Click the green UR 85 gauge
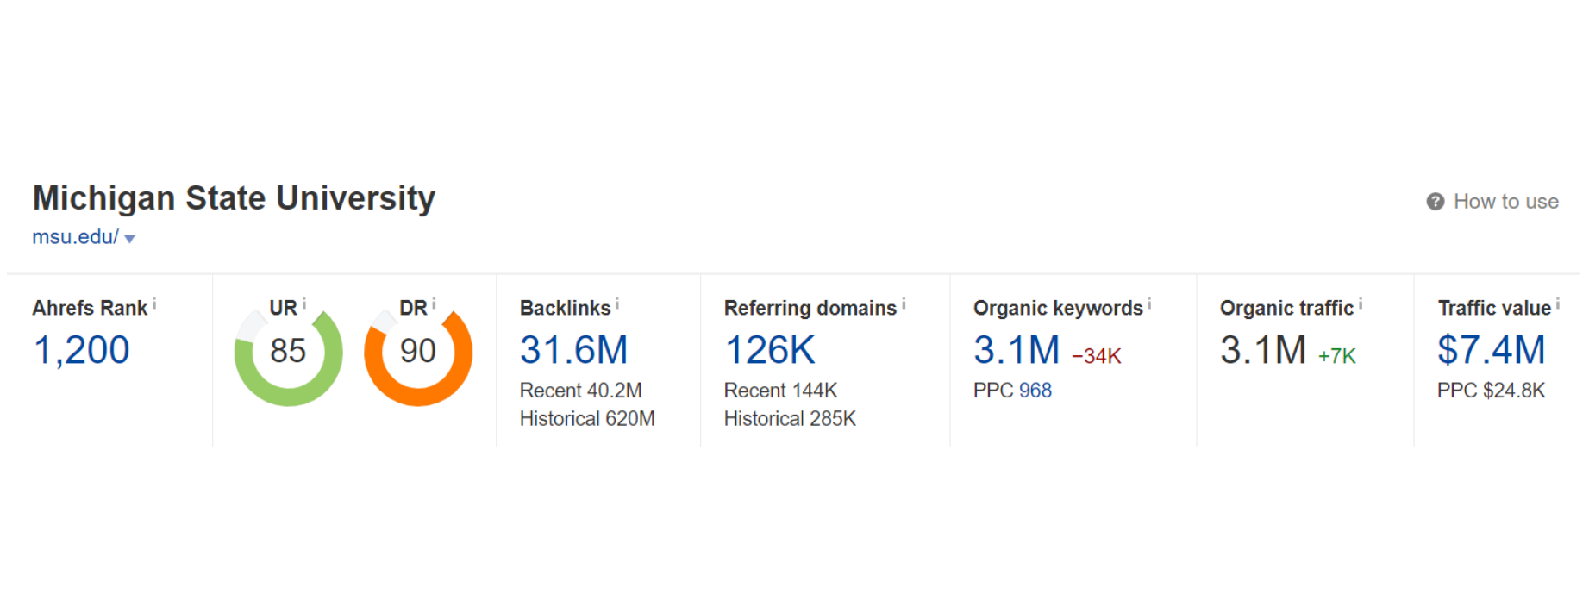1589x613 pixels. coord(288,352)
